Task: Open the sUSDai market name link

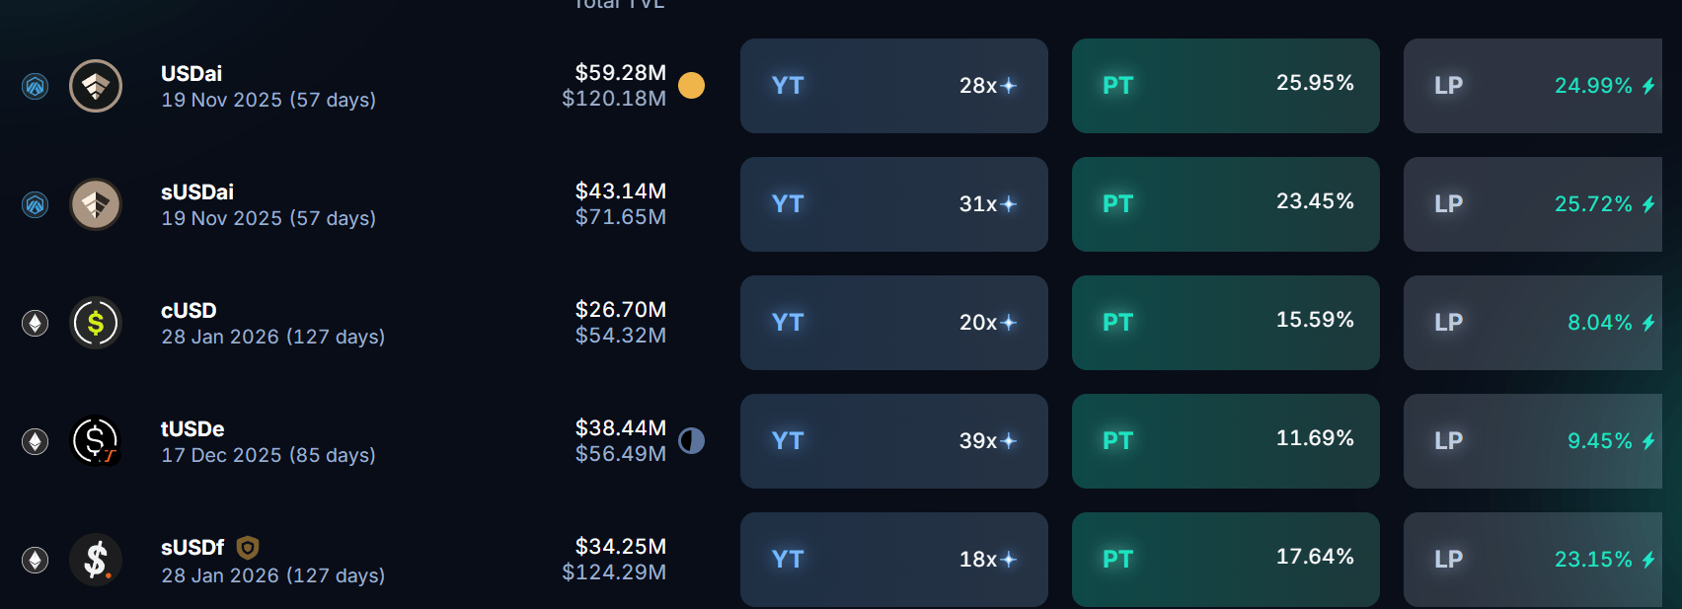Action: [197, 191]
